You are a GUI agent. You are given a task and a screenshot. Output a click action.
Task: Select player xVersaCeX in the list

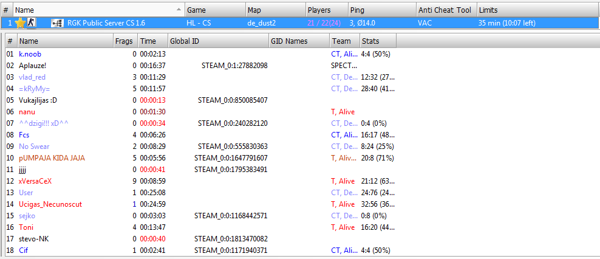pos(35,181)
